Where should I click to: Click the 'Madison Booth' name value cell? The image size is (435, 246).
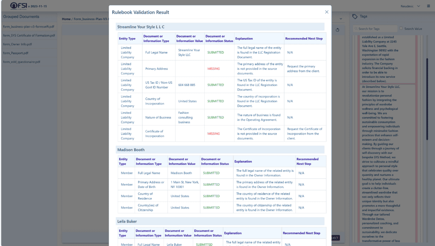tap(184, 173)
